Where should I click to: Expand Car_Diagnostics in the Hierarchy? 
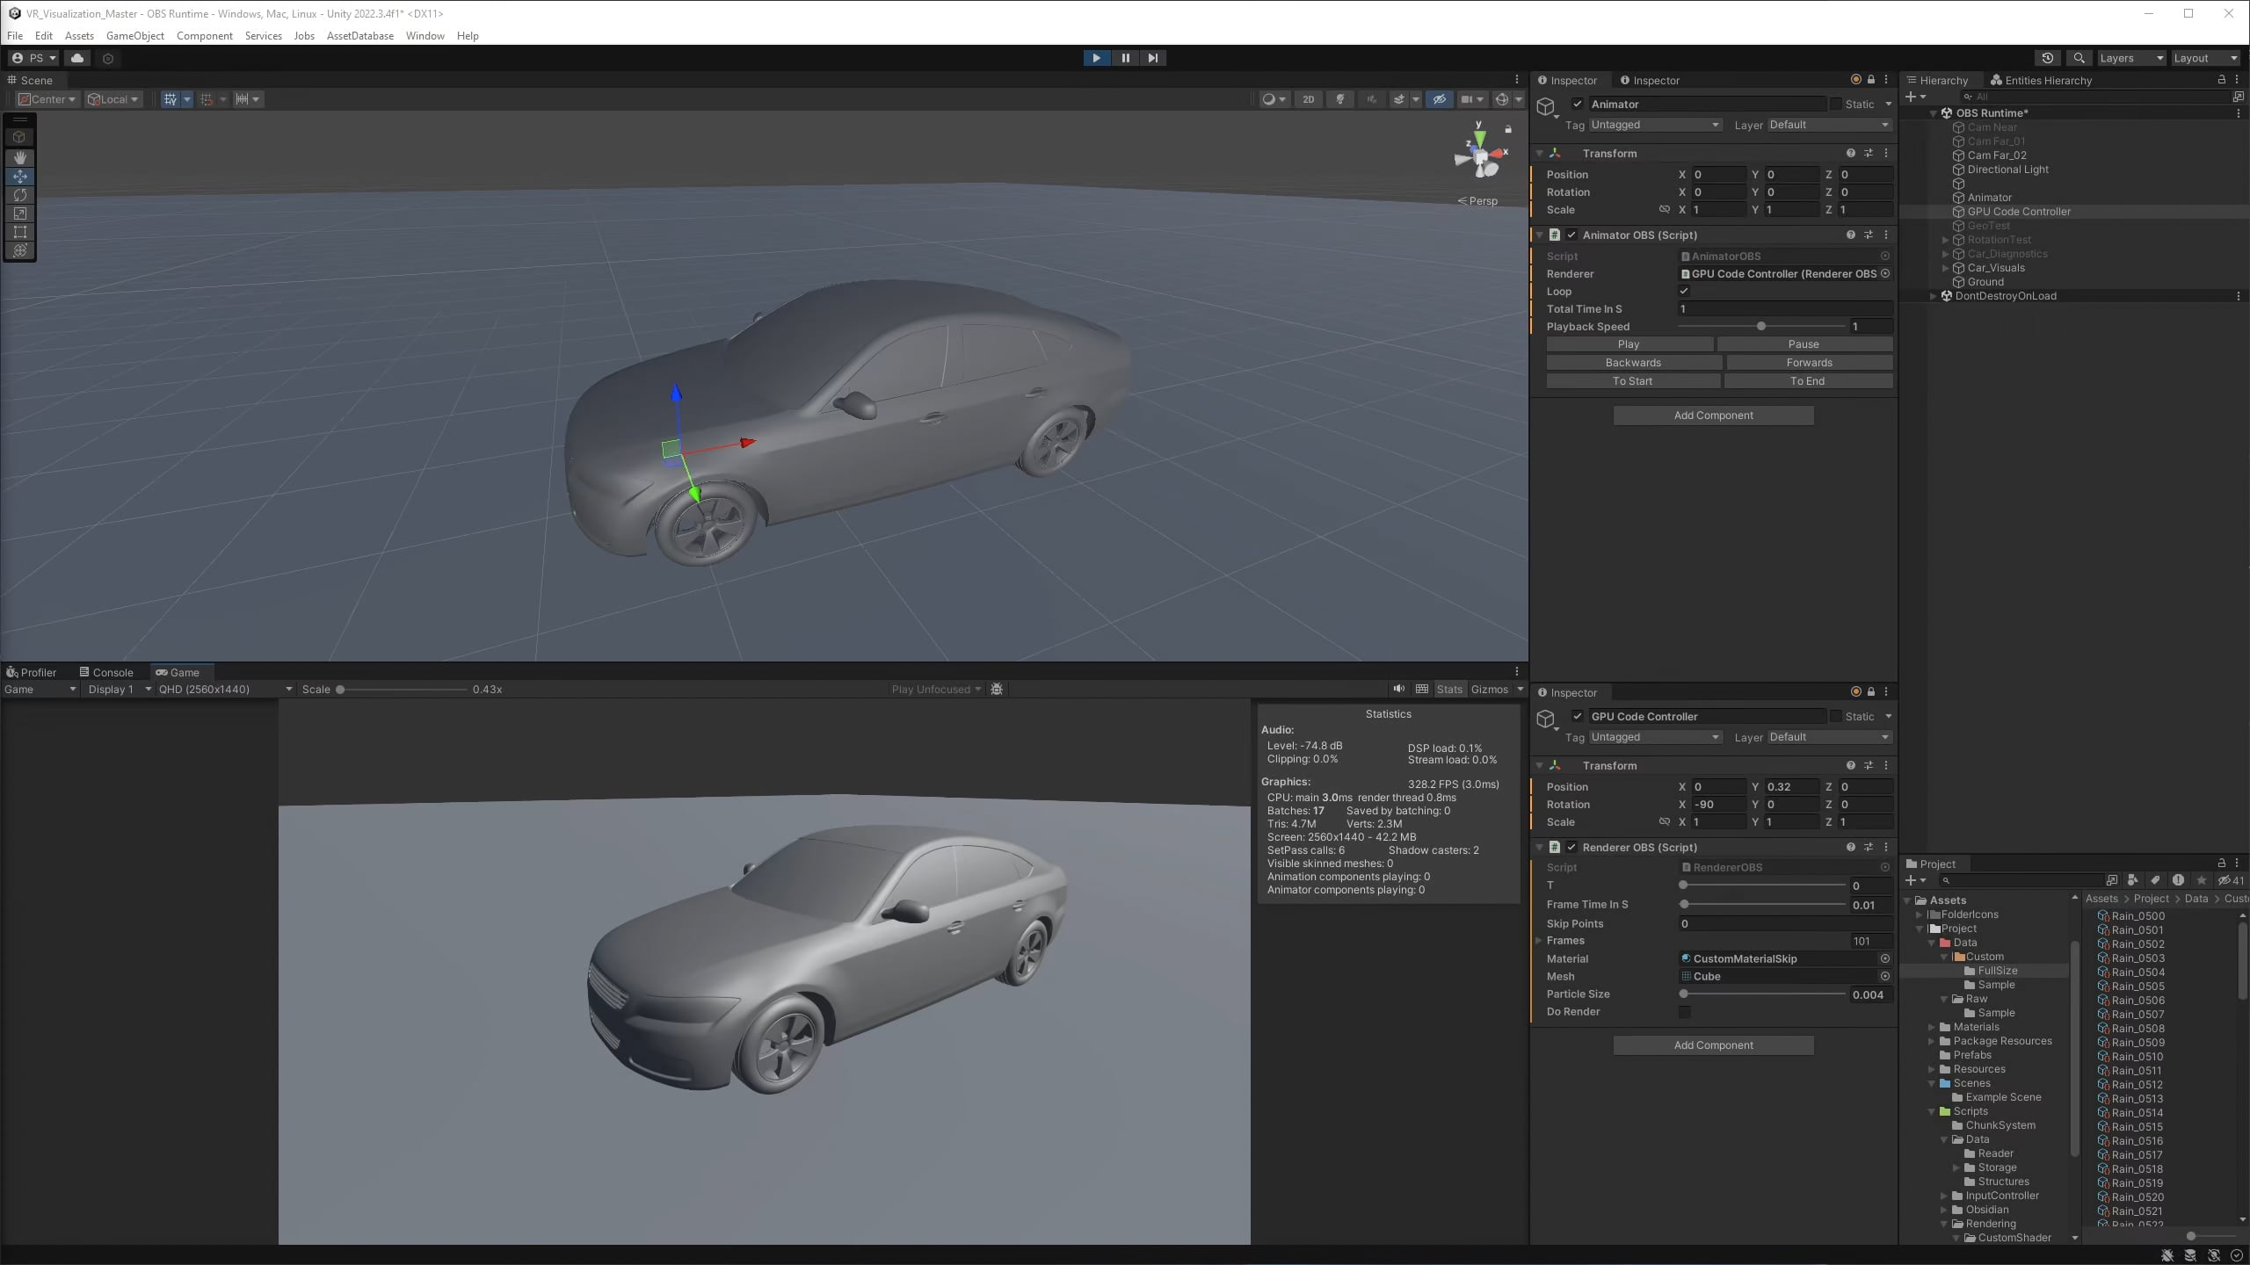coord(1945,253)
